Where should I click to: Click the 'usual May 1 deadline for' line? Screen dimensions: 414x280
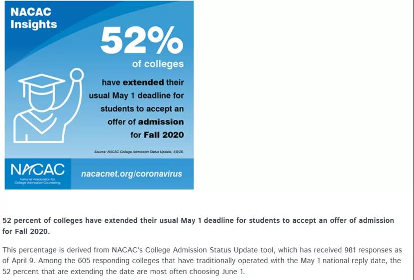[136, 95]
